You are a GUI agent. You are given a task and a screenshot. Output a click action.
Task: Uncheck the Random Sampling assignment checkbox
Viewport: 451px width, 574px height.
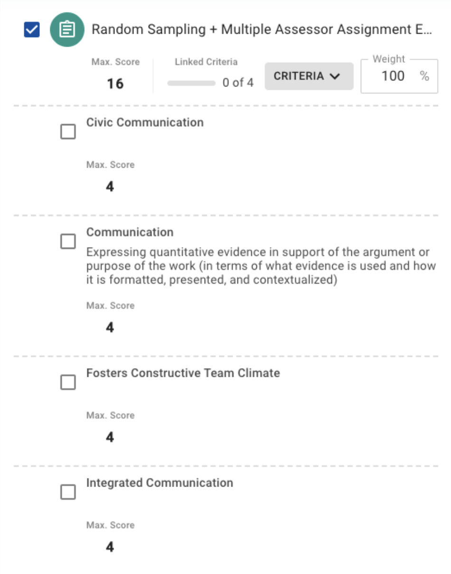click(32, 30)
